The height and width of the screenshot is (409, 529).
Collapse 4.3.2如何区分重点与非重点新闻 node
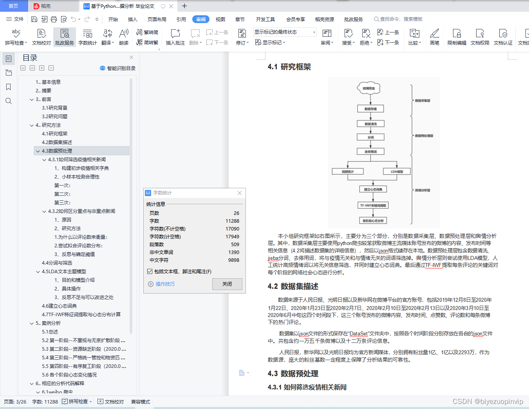(44, 211)
